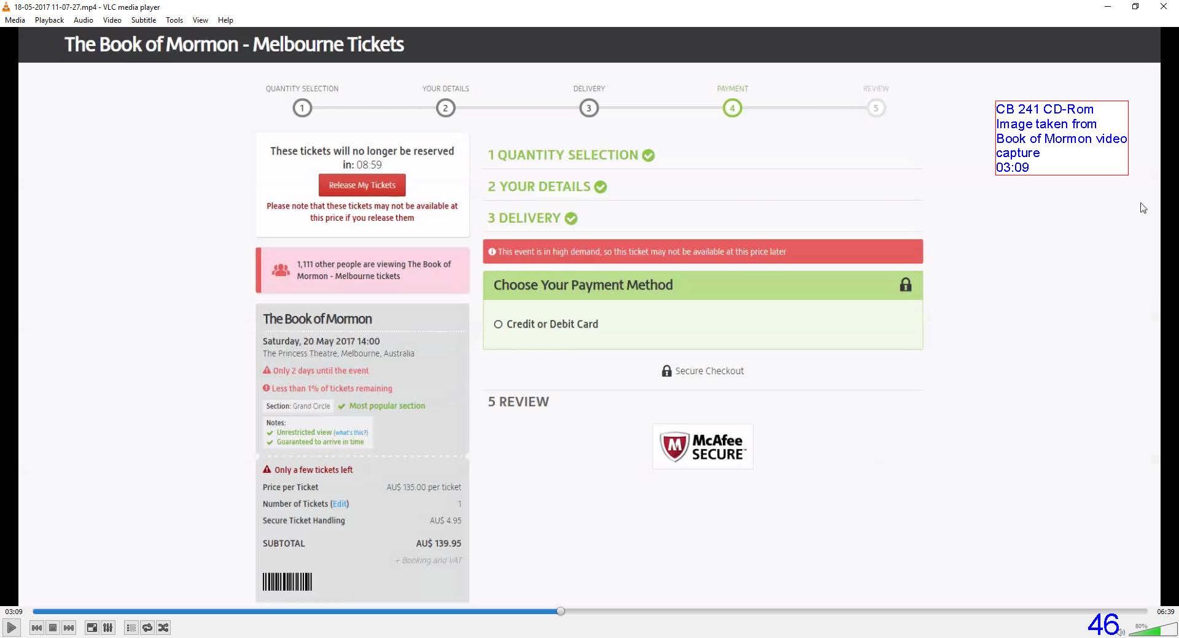Click step 2 Your Details circle
Image resolution: width=1179 pixels, height=638 pixels.
click(x=445, y=108)
